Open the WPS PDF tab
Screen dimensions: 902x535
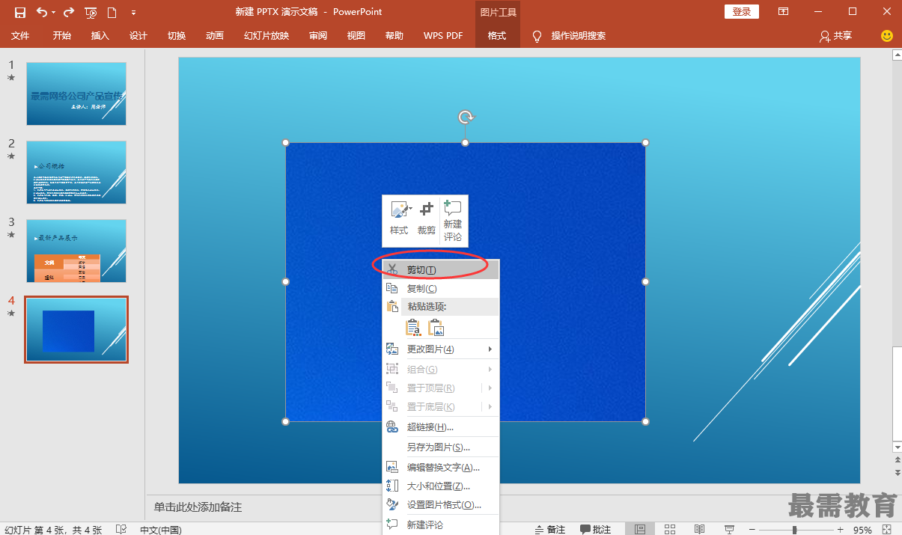pos(443,36)
